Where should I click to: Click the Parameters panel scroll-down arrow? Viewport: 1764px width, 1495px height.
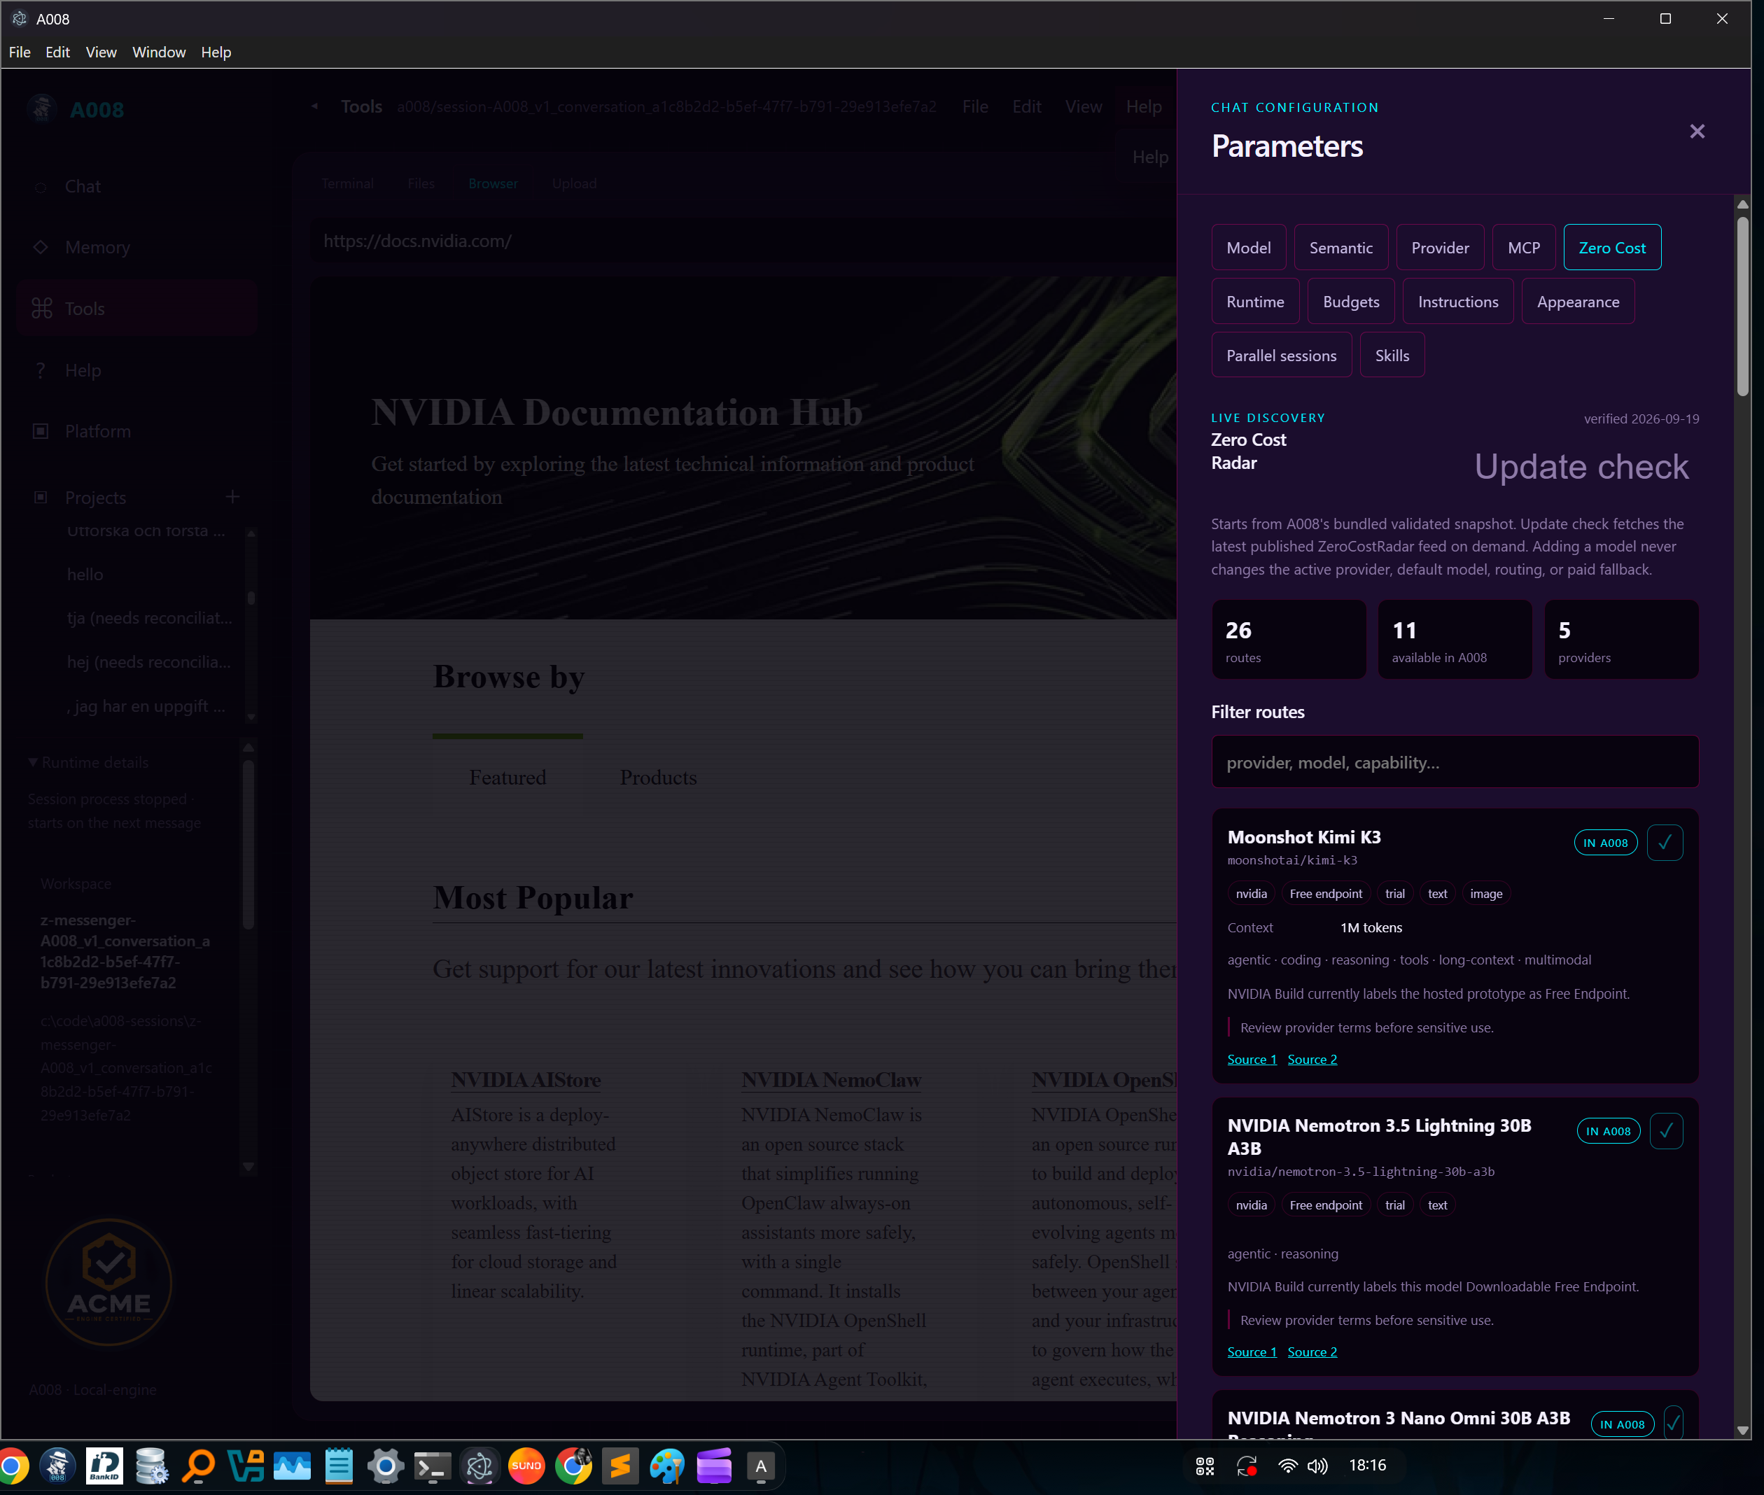[x=1743, y=1431]
